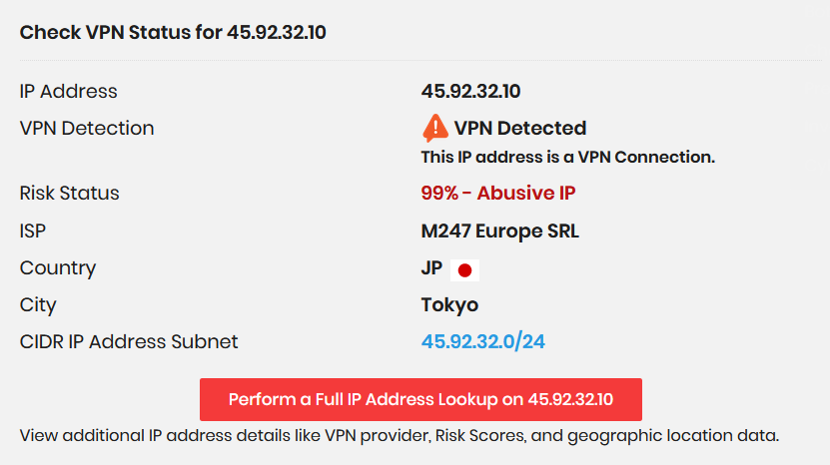Click the Japan flag icon
The image size is (830, 465).
pyautogui.click(x=464, y=269)
